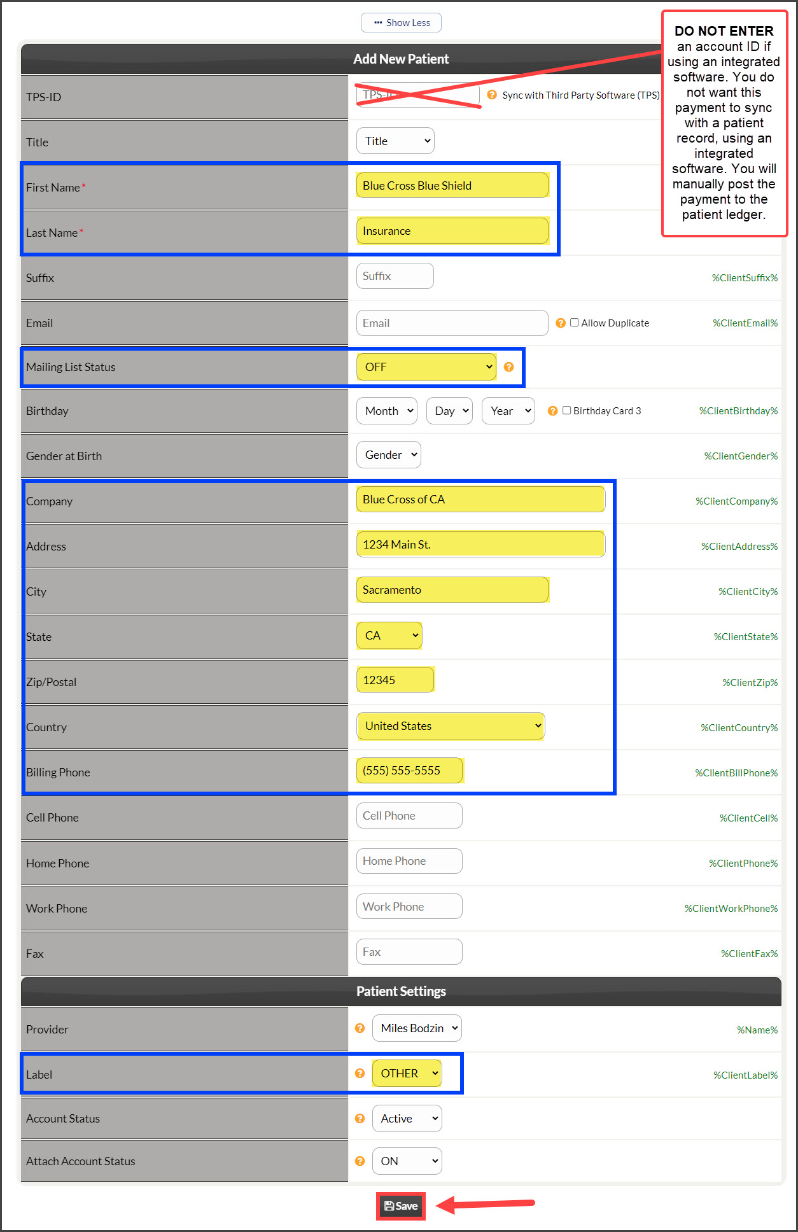Click the Work Phone input field
798x1232 pixels.
point(409,906)
